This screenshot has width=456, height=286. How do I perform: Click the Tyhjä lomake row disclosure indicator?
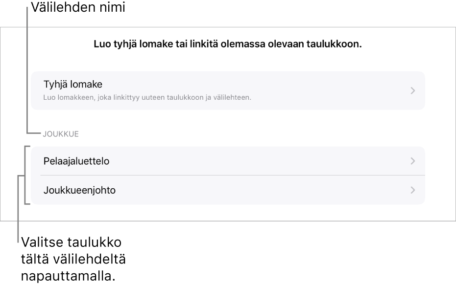click(x=414, y=90)
